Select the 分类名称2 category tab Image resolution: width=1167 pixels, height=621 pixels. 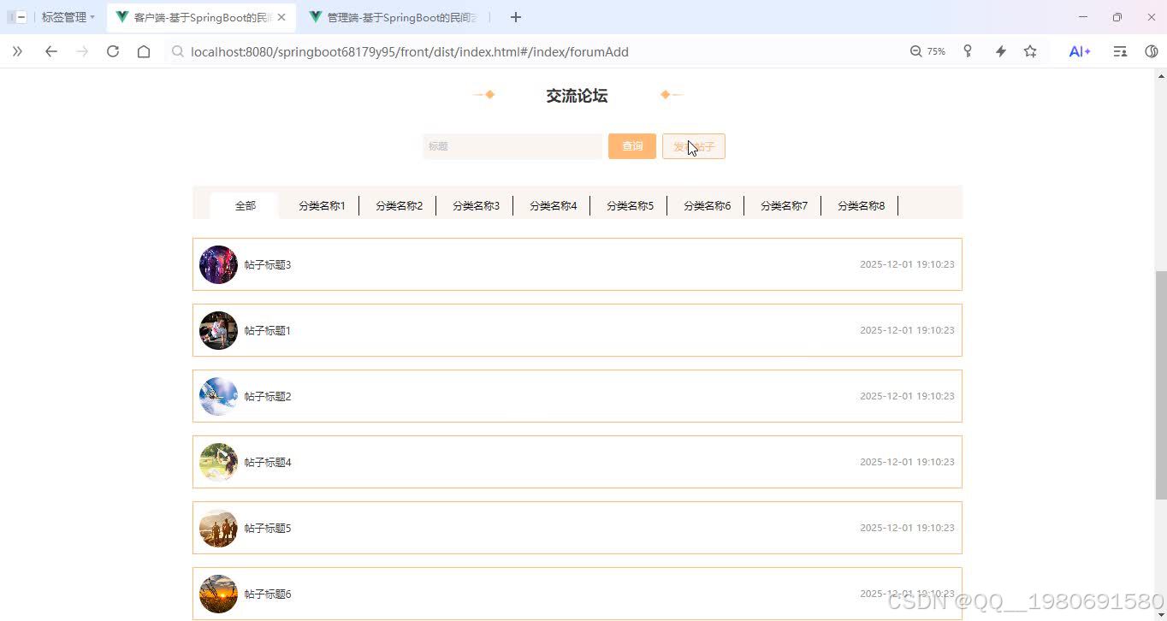click(399, 205)
